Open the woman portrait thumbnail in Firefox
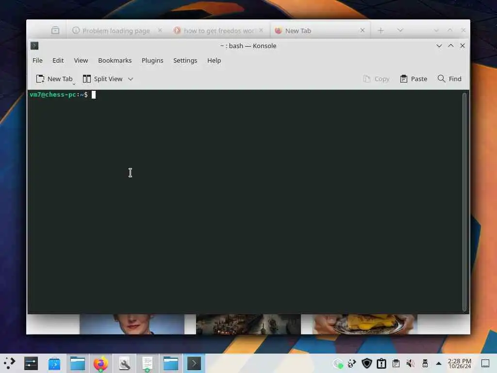Screen dimensions: 497x373 tap(132, 324)
